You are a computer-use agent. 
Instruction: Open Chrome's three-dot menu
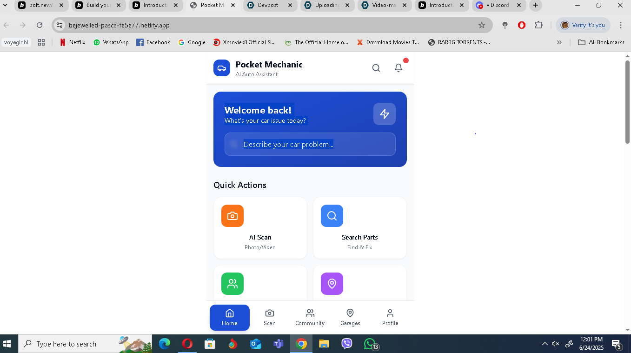point(621,25)
